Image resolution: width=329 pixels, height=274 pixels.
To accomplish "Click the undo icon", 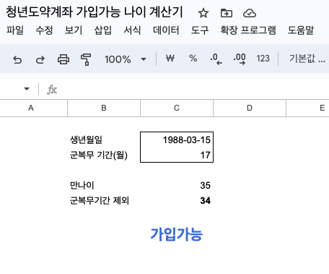I will tap(17, 59).
